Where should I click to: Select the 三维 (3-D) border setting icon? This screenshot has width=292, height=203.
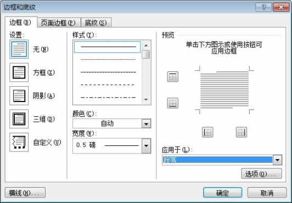point(19,119)
